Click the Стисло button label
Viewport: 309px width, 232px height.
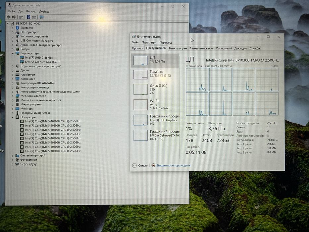click(x=143, y=165)
